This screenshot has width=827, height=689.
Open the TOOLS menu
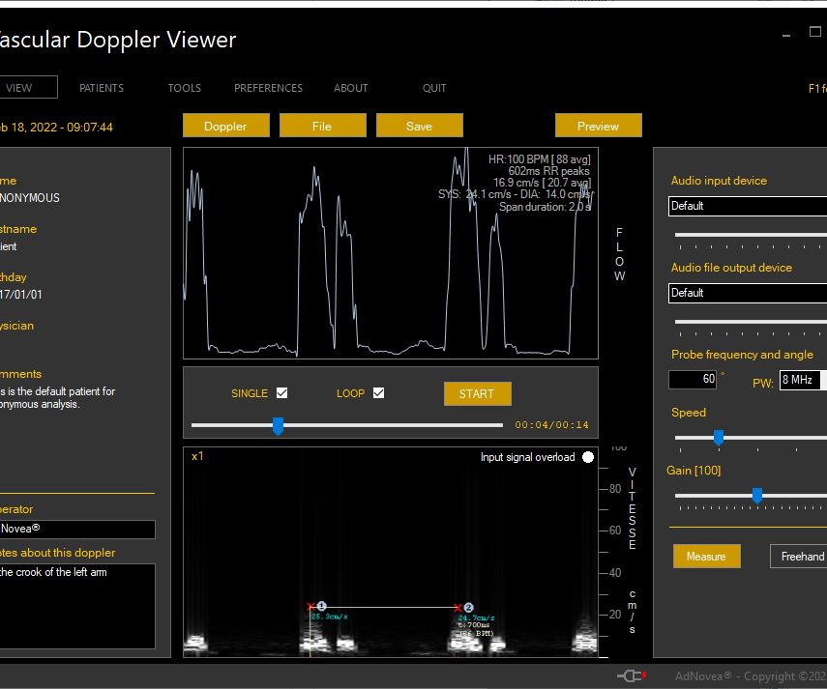pos(184,87)
